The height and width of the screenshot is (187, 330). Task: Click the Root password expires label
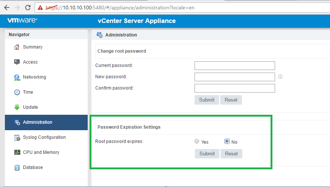point(119,141)
